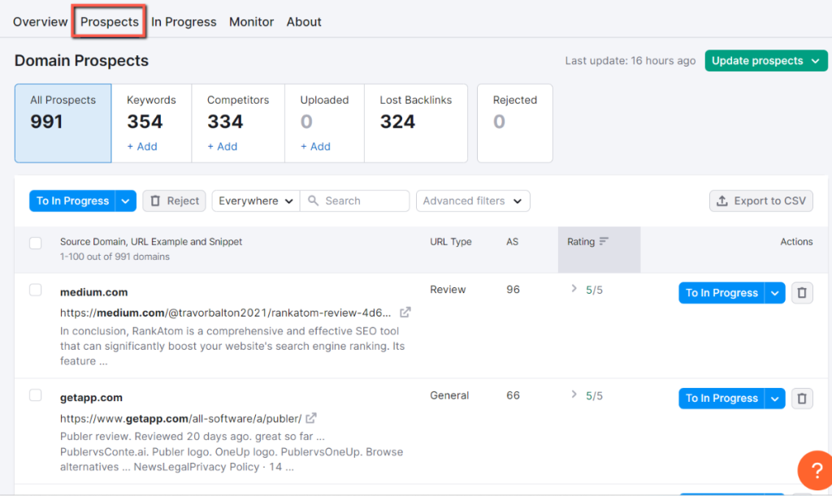Click the General URL type cell
This screenshot has width=832, height=496.
tap(449, 395)
